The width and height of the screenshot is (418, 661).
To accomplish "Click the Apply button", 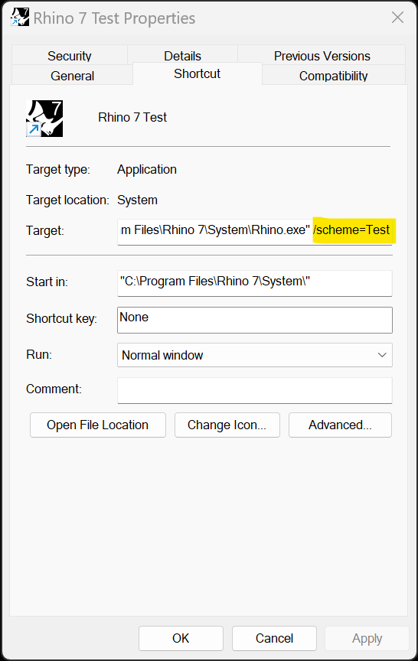I will (367, 638).
